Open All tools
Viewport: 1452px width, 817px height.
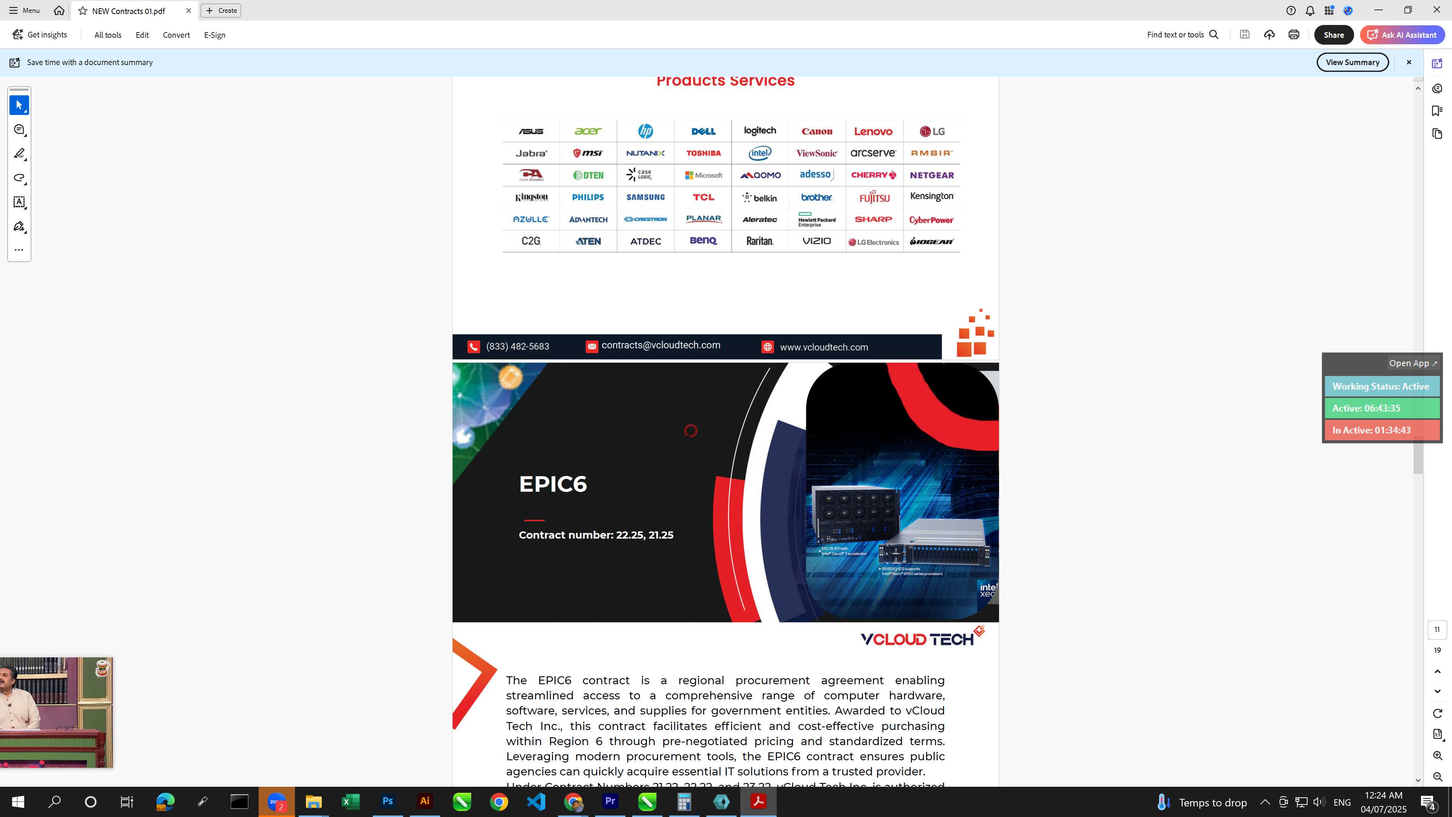108,35
